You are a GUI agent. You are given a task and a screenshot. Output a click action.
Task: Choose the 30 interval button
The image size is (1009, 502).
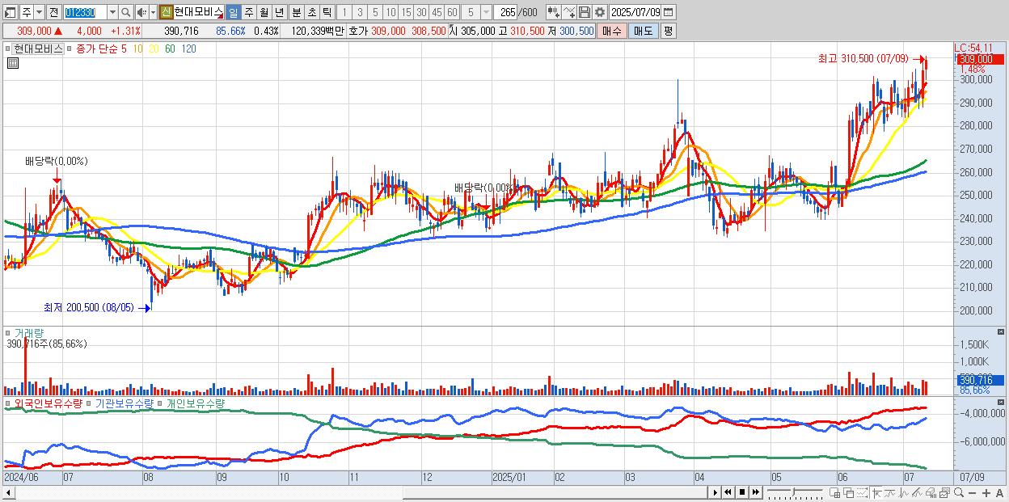[421, 12]
